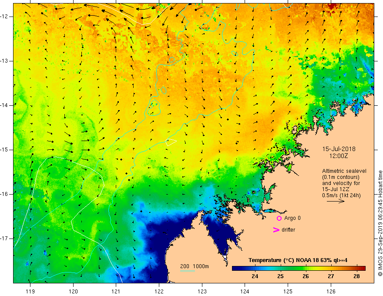This screenshot has height=296, width=383.
Task: Click the dark red end of colorbar
Action: (362, 269)
